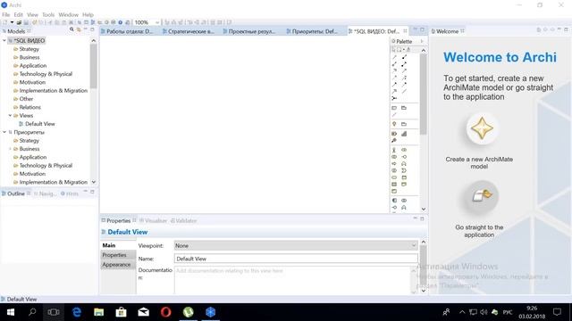Switch to the Проектные резул... tab
572x321 pixels.
252,31
